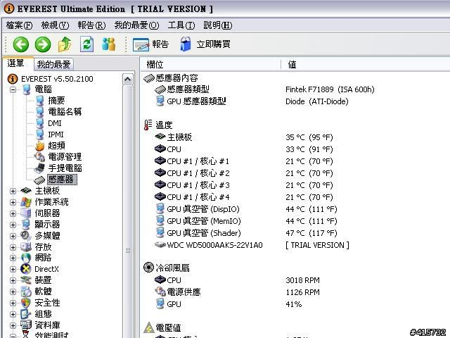Click the DirectX X icon
This screenshot has width=450, height=338.
[x=26, y=269]
